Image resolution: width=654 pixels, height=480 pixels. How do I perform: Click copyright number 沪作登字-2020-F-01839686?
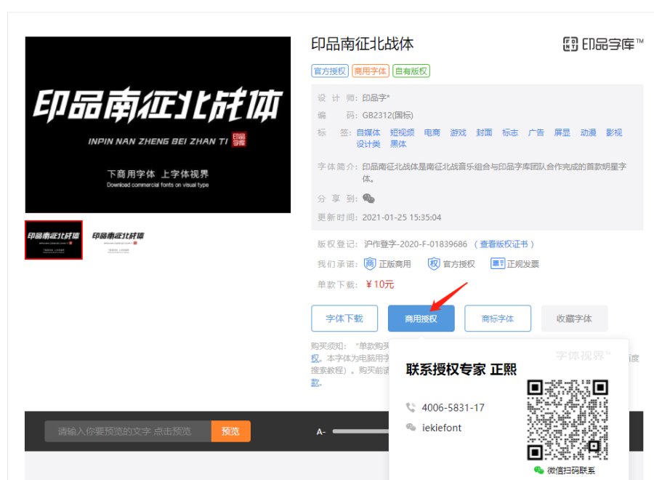(416, 244)
